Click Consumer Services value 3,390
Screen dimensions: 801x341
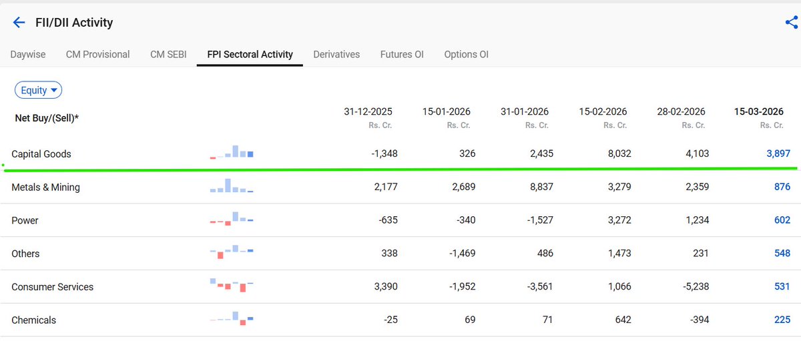pyautogui.click(x=385, y=287)
